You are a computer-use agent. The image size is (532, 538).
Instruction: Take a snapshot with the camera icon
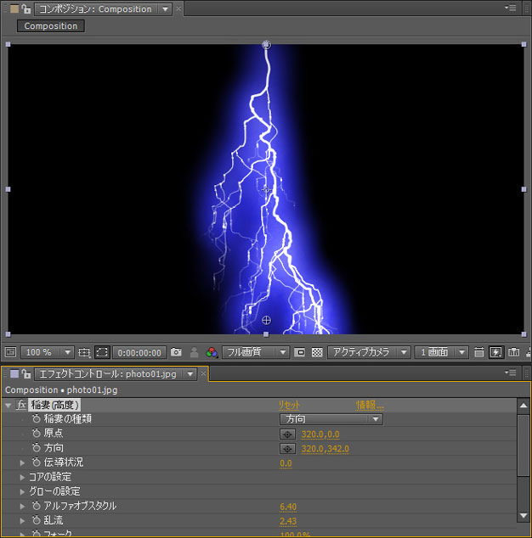click(176, 352)
